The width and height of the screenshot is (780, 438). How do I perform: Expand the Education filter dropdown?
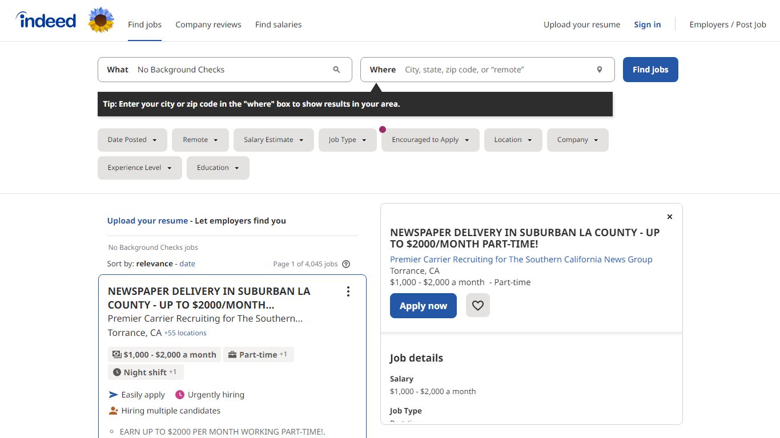click(218, 168)
